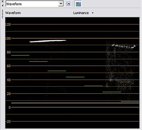Collapse the panel using the small left arrow
The image size is (142, 130).
point(2,5)
